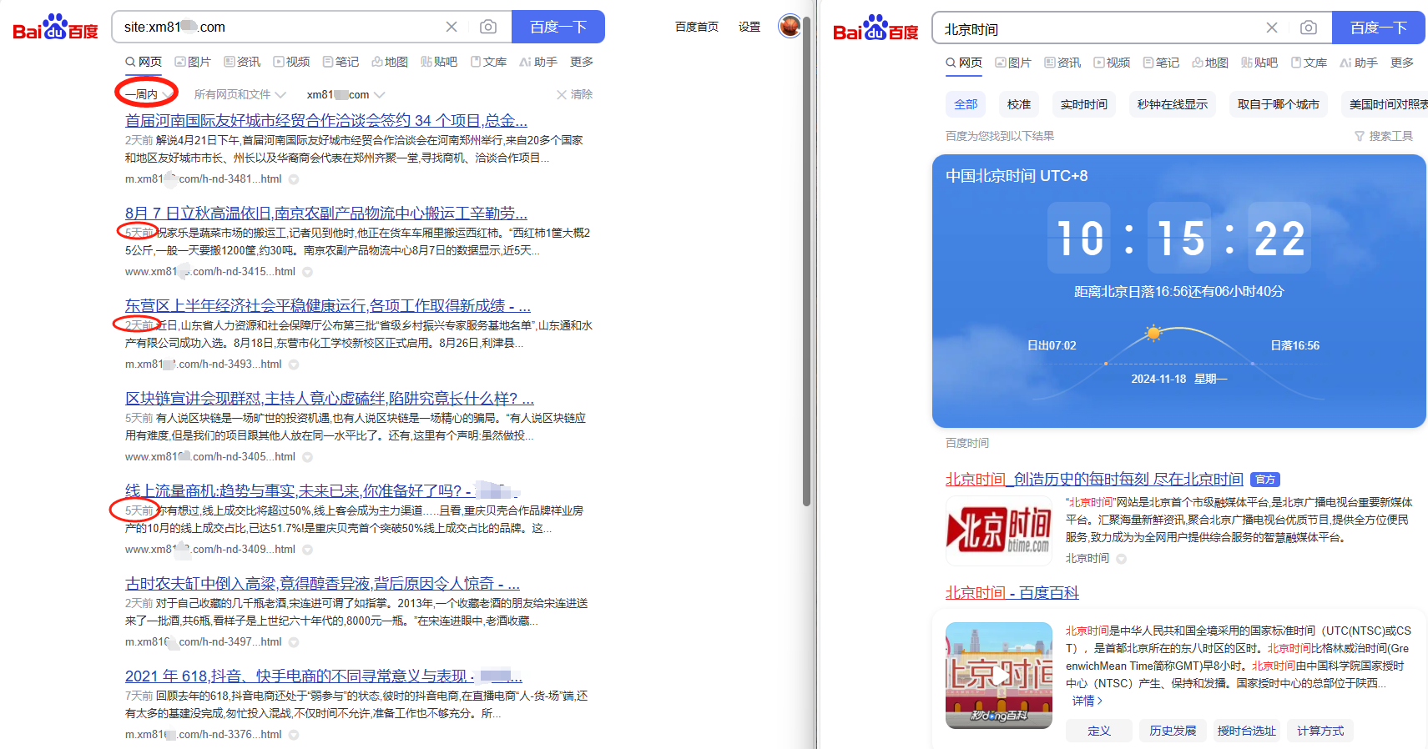Select the 校准 filter chip
Image resolution: width=1428 pixels, height=749 pixels.
pos(1019,104)
